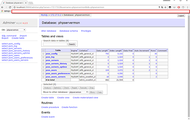Viewport: 190px width, 120px height.
Task: Check the psm_config row checkbox
Action: 43,54
